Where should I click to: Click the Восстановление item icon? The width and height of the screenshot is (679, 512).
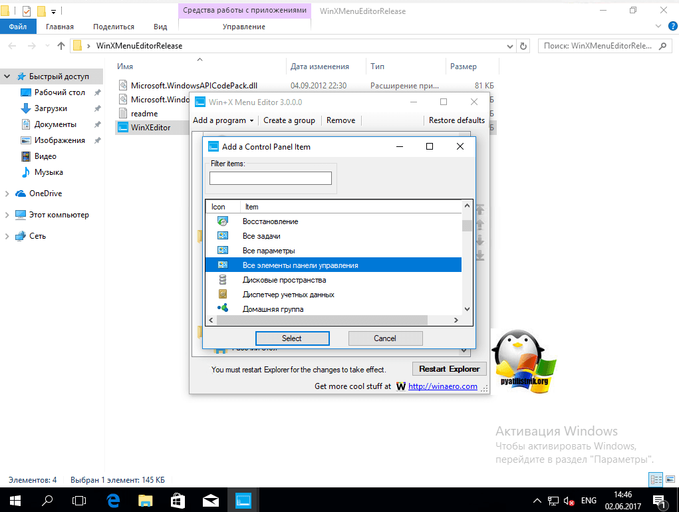pos(223,221)
